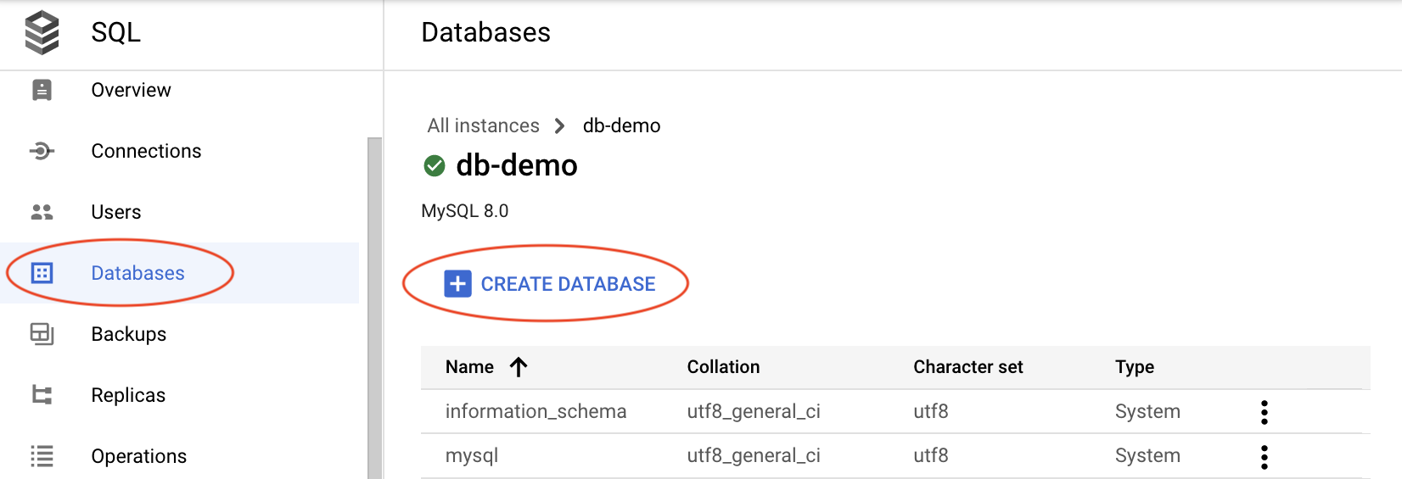Click the utf8_general_ci collation for information_schema
The image size is (1402, 479).
[x=754, y=411]
